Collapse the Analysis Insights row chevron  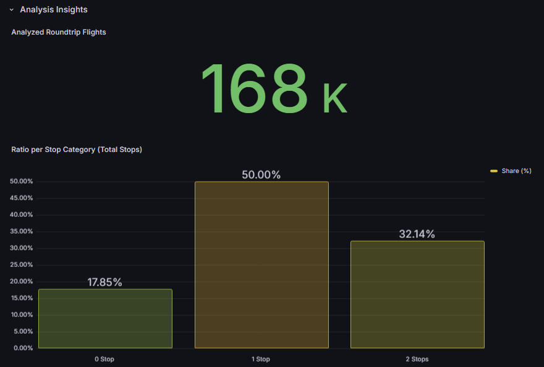(x=11, y=10)
